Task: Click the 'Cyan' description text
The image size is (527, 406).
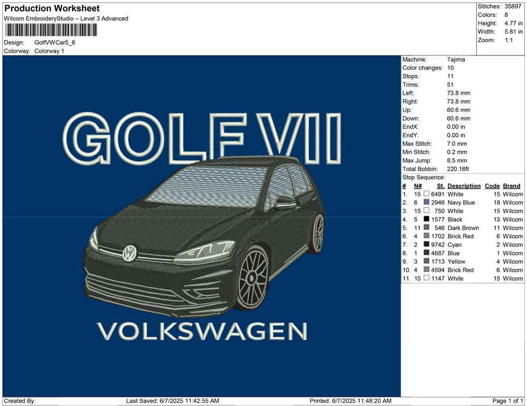Action: coord(455,245)
